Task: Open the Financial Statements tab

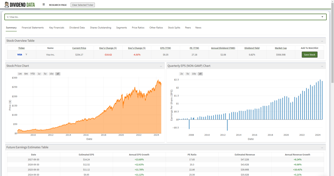Action: click(x=33, y=28)
